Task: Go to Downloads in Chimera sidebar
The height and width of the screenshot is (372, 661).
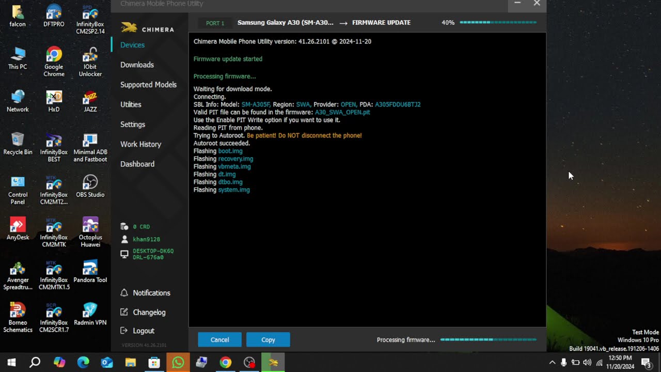Action: 137,65
